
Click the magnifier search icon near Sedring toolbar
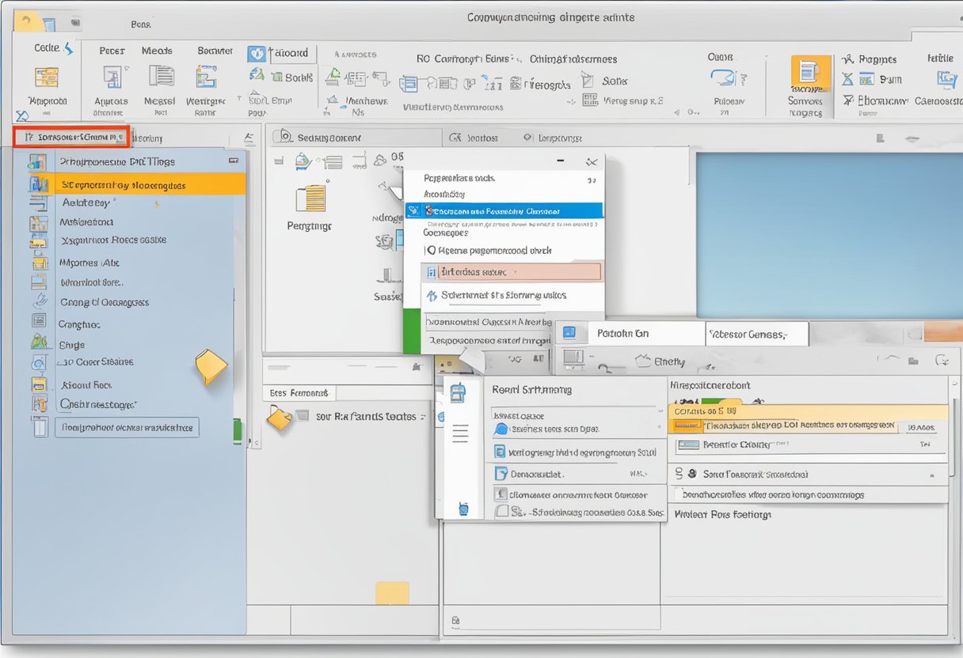click(287, 136)
